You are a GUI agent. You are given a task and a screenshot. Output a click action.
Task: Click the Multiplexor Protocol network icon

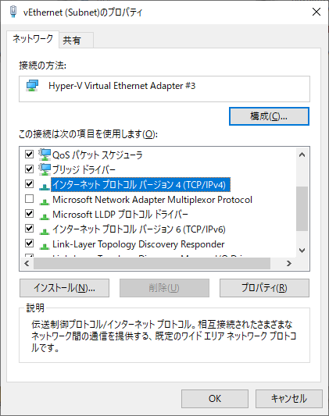point(45,202)
